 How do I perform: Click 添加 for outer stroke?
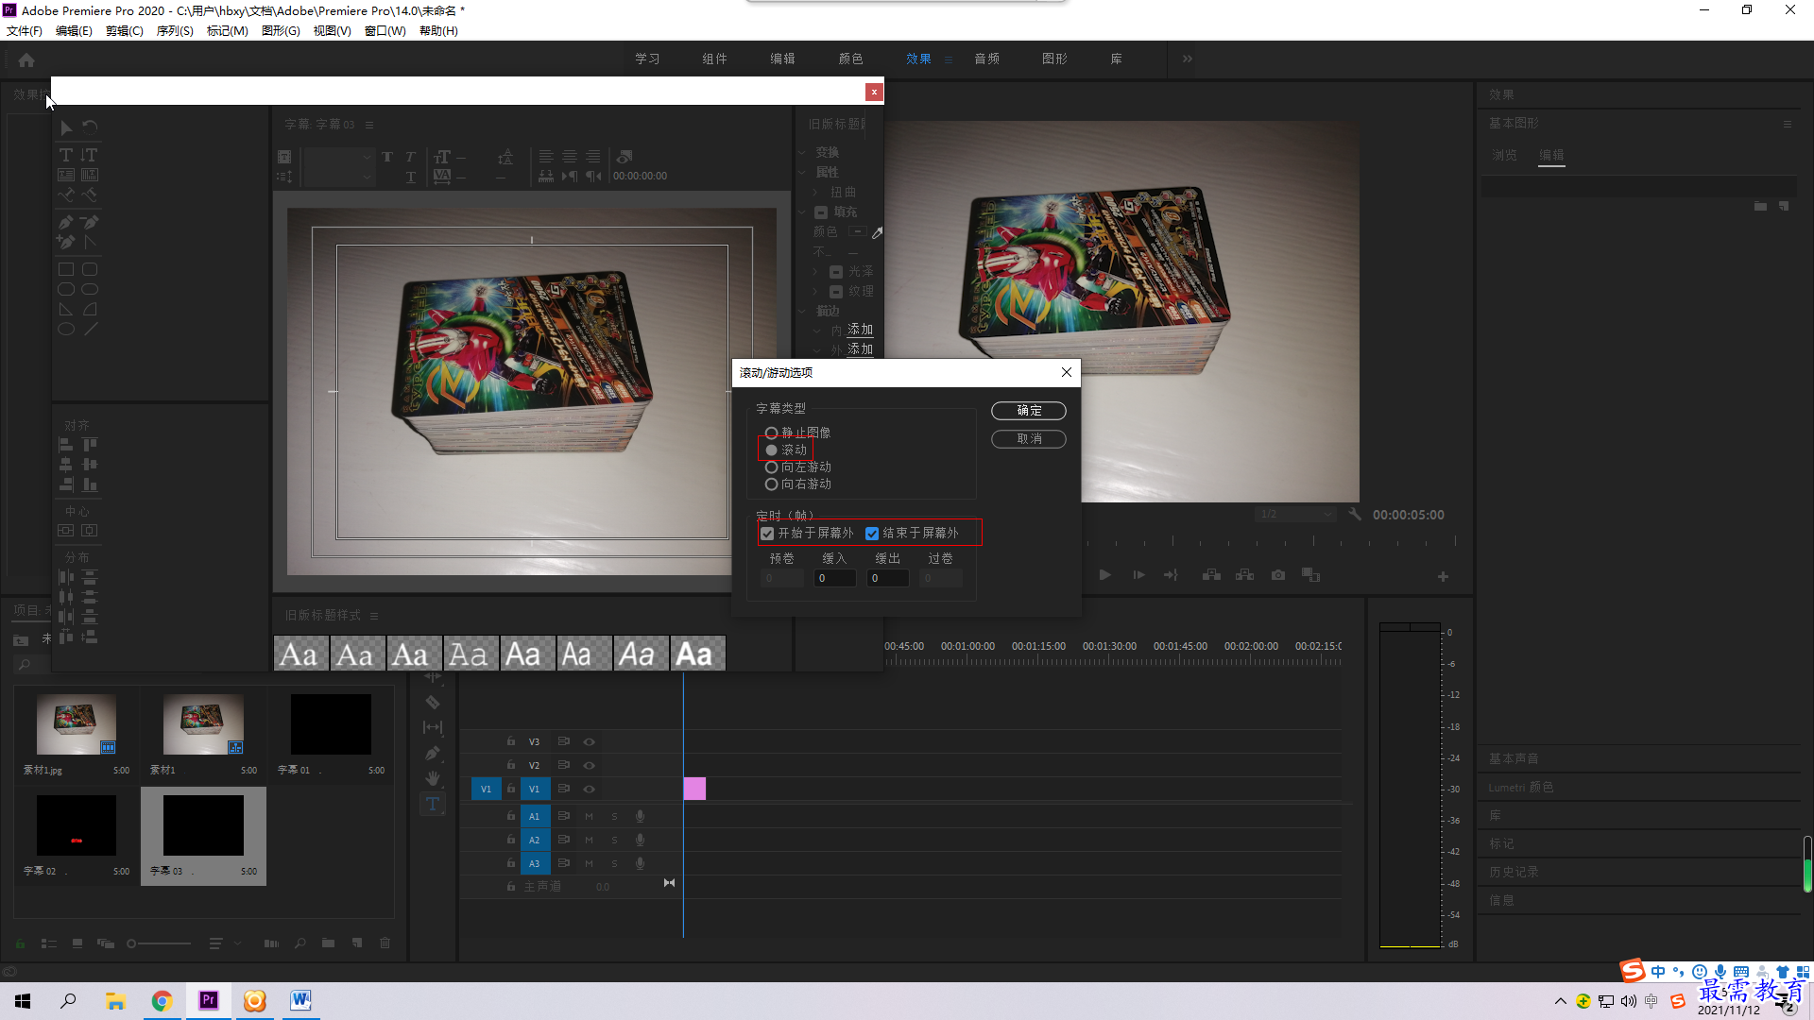point(860,349)
